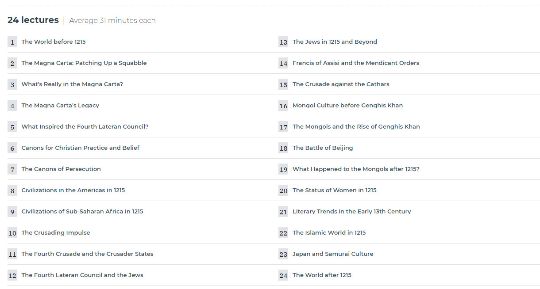
Task: Open "The Magna Carta's Legacy" lecture
Action: (60, 106)
